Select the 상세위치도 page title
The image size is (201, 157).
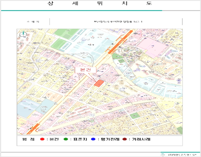pyautogui.click(x=100, y=3)
